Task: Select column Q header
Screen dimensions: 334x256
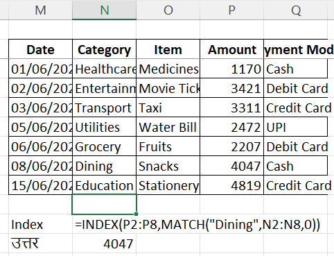Action: point(296,10)
